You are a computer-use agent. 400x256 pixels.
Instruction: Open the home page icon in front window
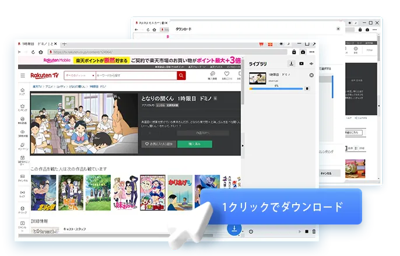pos(41,52)
